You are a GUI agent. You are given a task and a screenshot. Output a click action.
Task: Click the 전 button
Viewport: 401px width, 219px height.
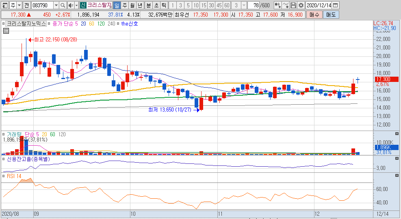point(26,5)
